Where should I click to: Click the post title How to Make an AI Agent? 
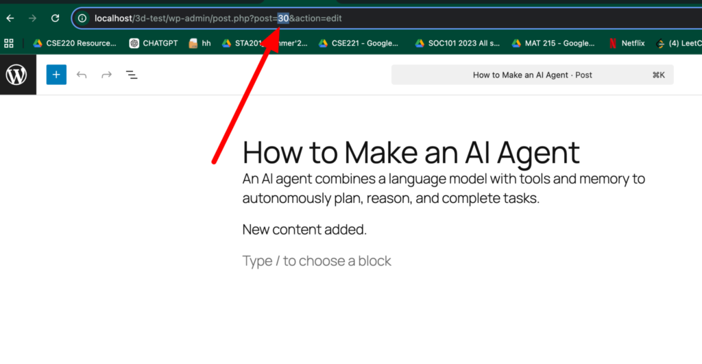coord(411,152)
